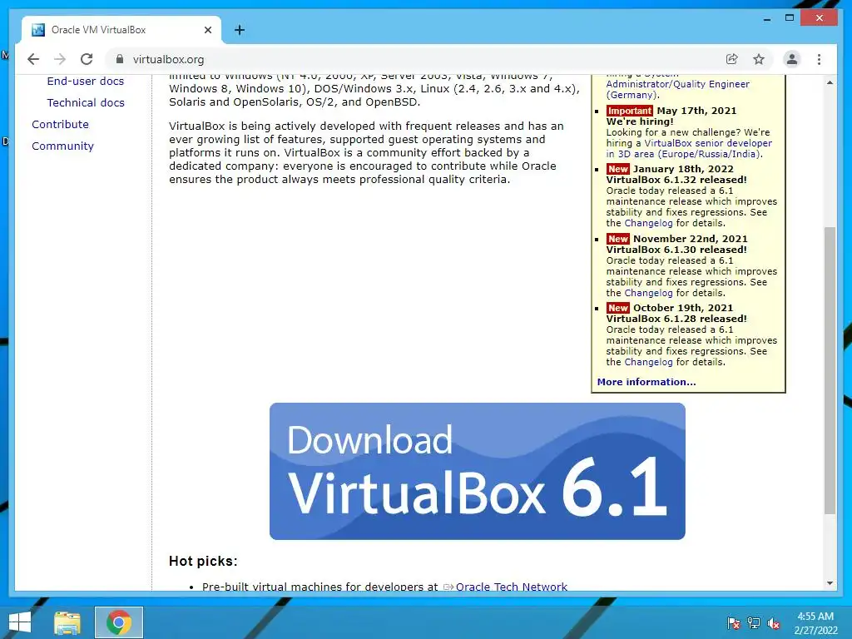The width and height of the screenshot is (852, 639).
Task: Open File Explorer from taskbar
Action: click(x=67, y=622)
